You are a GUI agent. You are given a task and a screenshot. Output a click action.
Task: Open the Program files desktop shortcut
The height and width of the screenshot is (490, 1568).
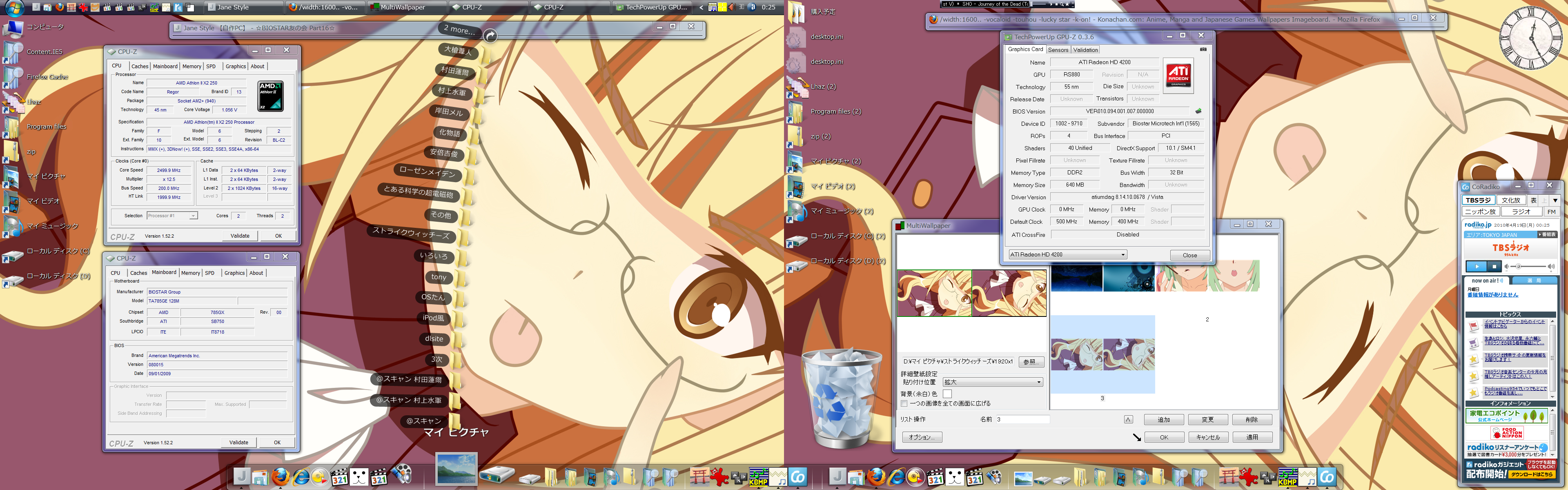click(12, 127)
